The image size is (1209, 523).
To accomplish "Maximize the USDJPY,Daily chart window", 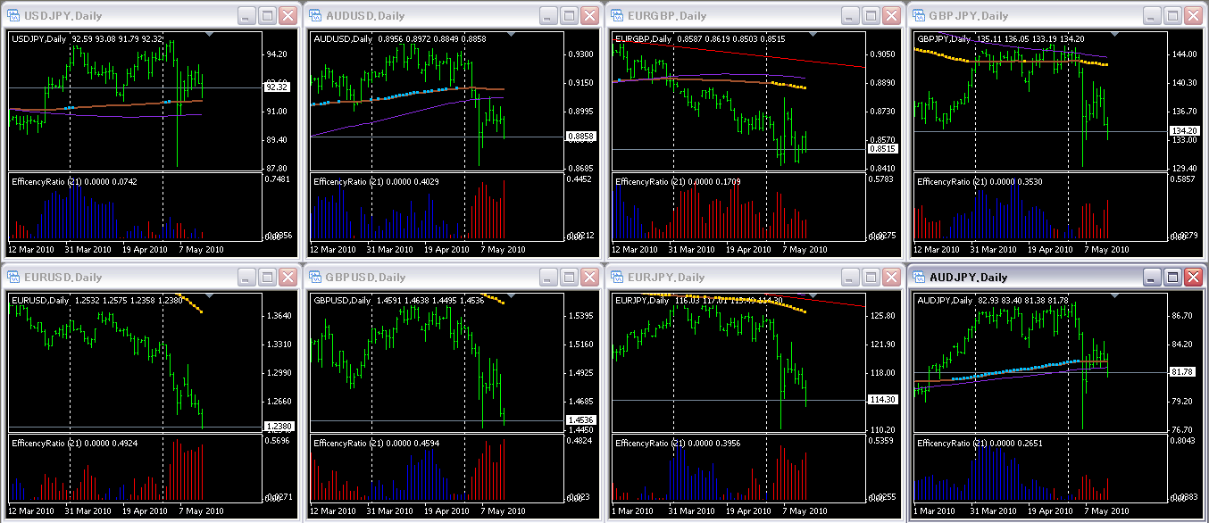I will tap(267, 16).
